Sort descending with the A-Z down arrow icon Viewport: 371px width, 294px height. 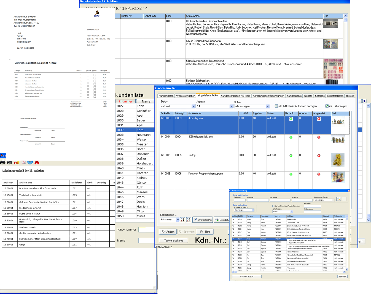182,220
